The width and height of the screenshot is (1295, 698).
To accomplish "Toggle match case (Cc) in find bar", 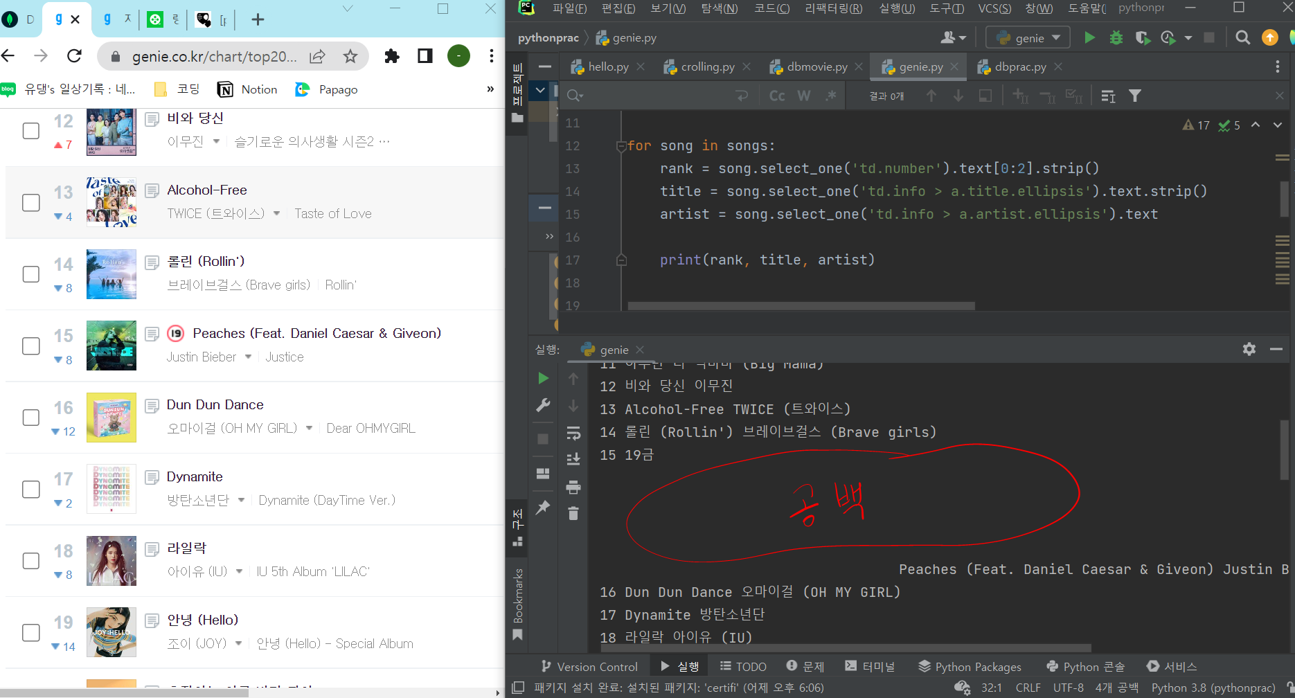I will click(777, 96).
